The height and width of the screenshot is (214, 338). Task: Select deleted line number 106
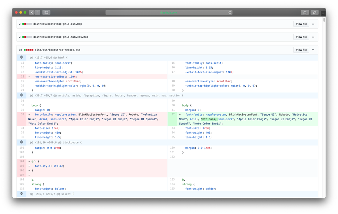(22, 170)
